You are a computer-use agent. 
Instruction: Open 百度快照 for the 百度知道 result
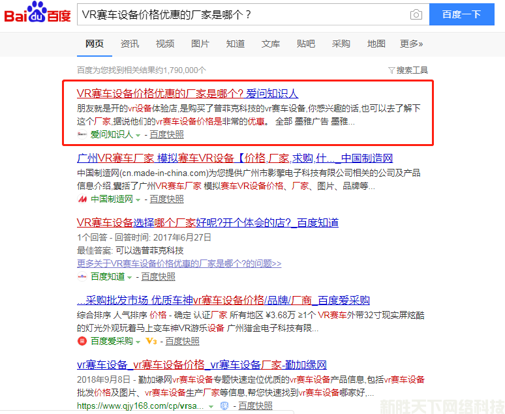tap(158, 276)
